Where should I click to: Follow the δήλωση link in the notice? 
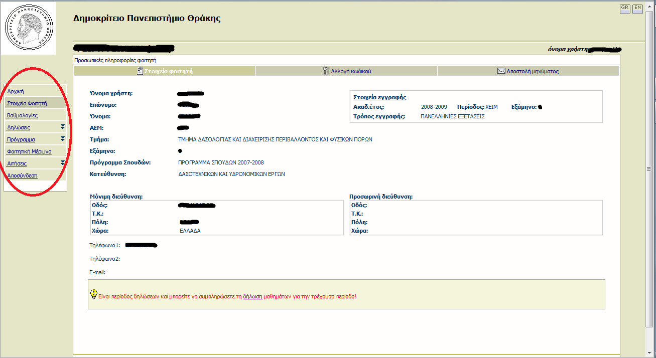[252, 296]
